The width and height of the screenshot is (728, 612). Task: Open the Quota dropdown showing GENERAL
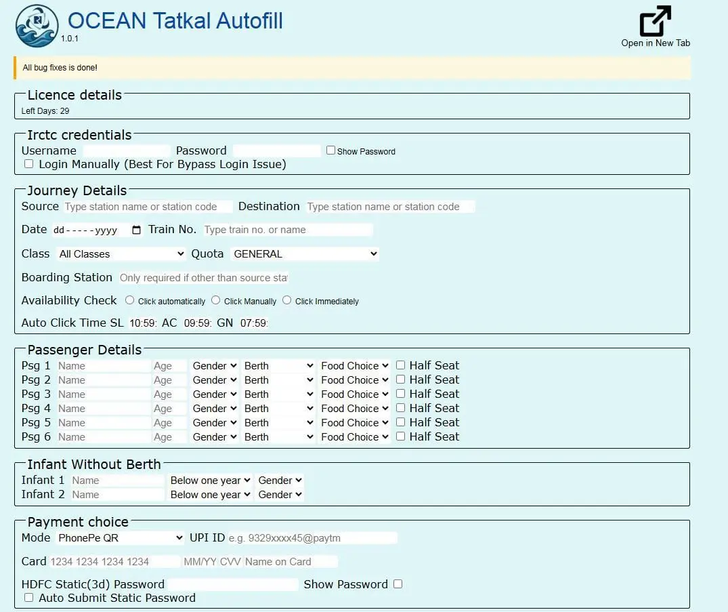pyautogui.click(x=305, y=253)
